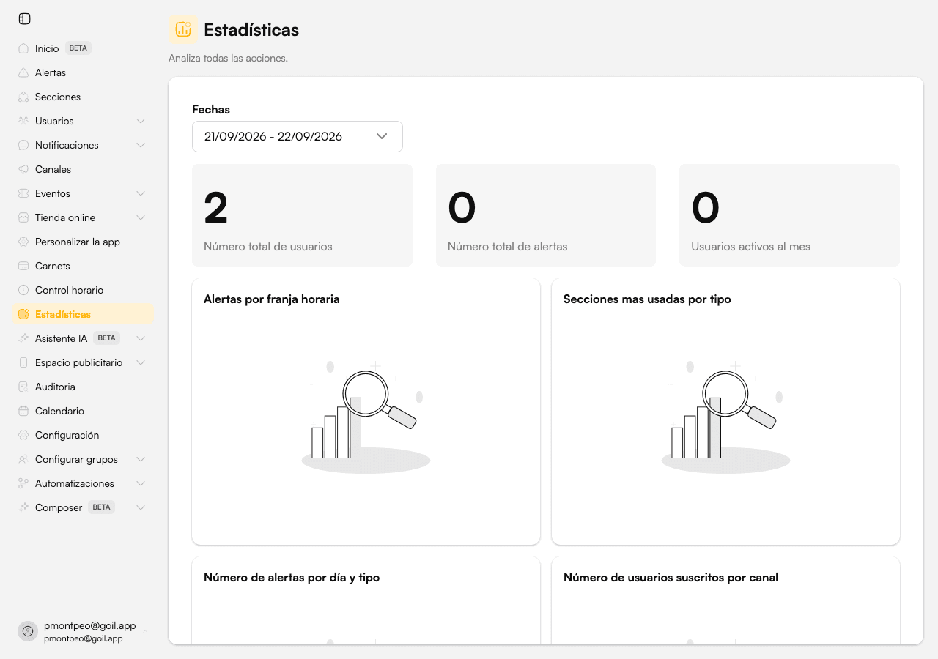Click the BETA badge next to Asistente IA

[107, 338]
